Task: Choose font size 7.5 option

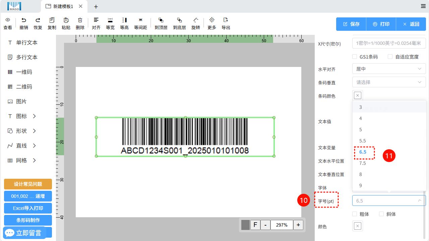Action: pos(389,163)
